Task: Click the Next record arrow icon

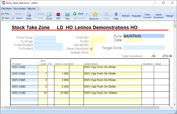Action: tap(2, 18)
